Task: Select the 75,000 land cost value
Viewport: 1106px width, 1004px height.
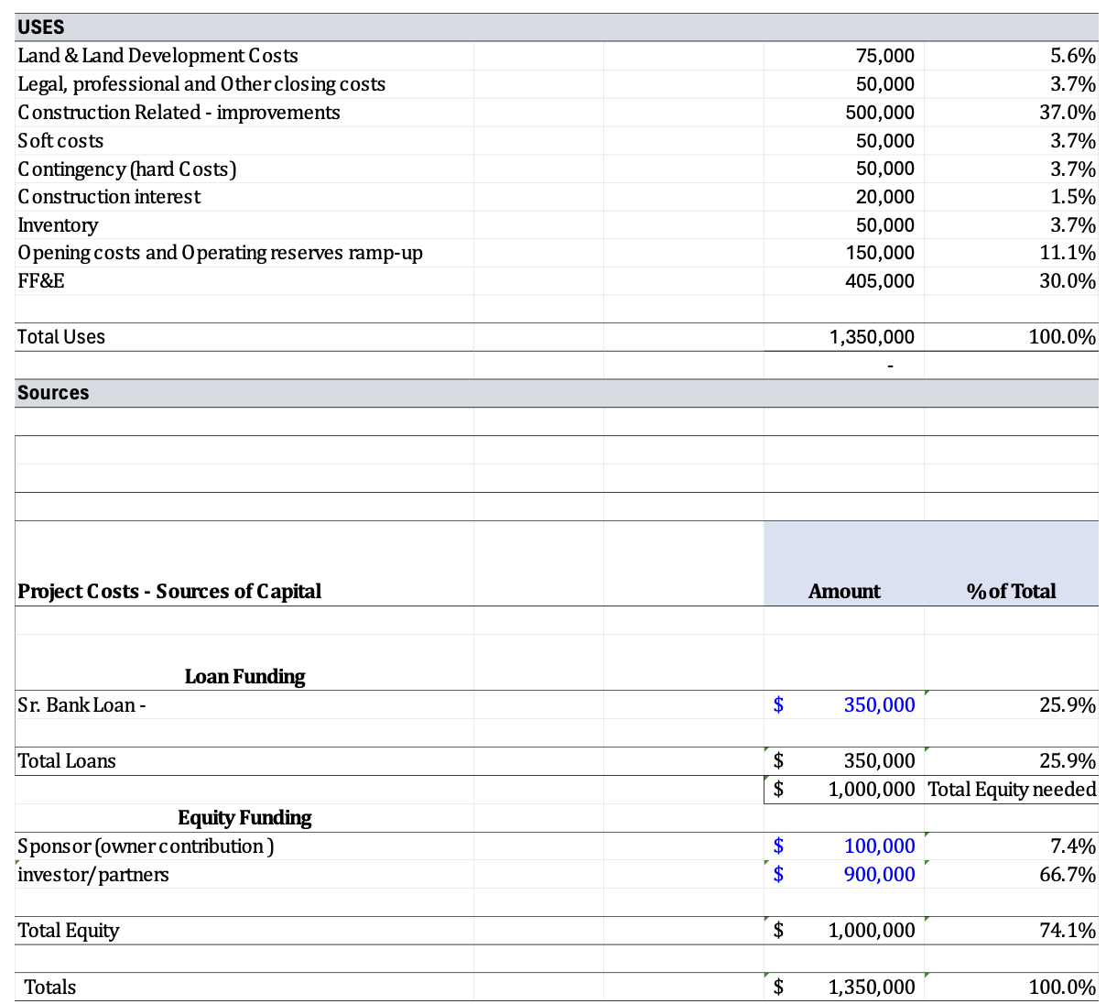Action: (x=884, y=56)
